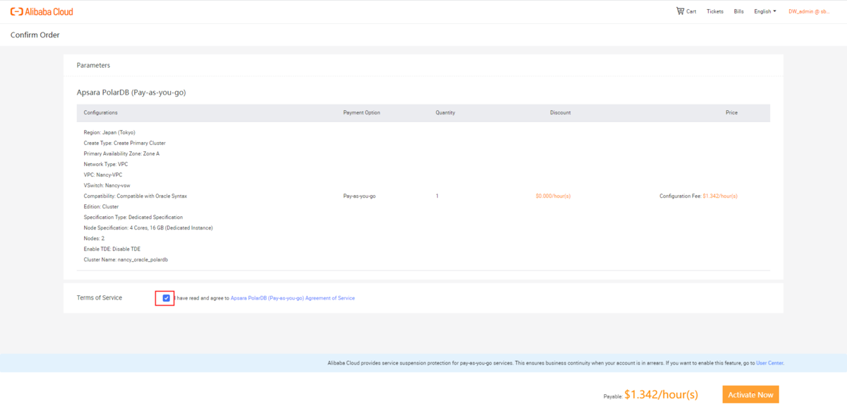Click the Terms of Service label
Viewport: 847px width, 416px height.
[100, 297]
